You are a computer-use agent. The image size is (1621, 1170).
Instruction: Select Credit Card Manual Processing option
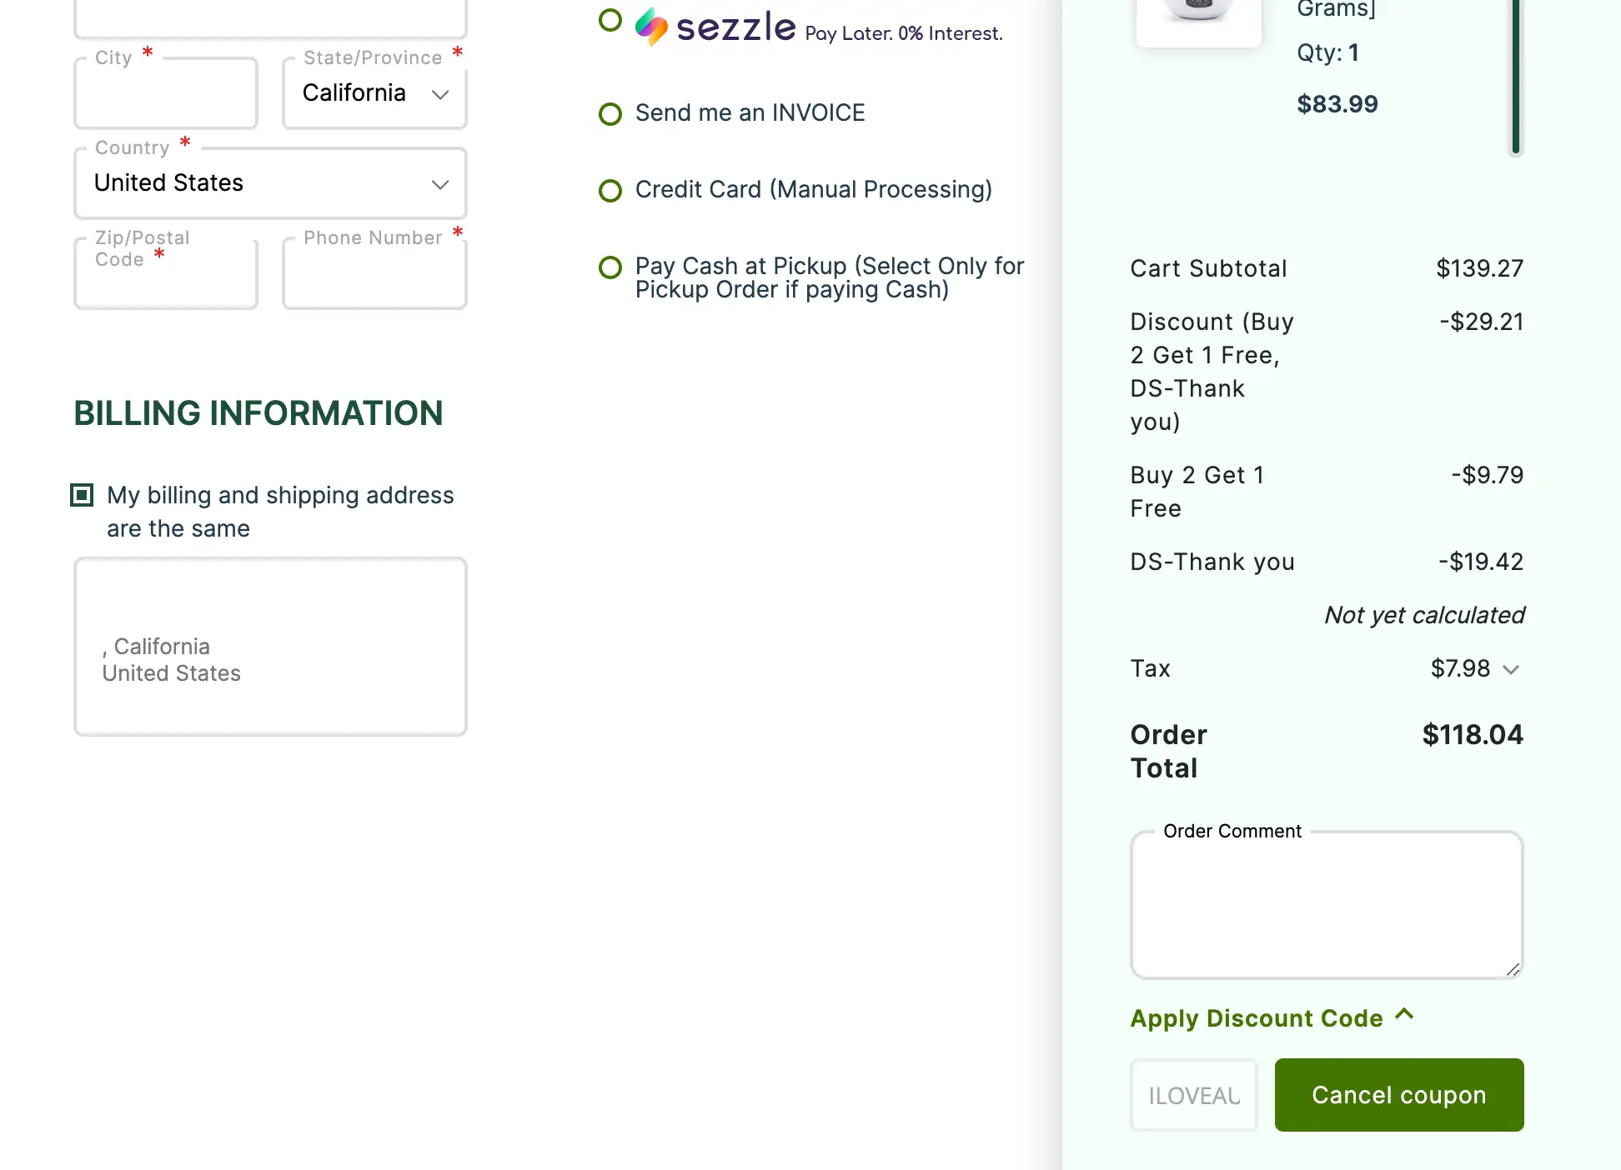click(610, 191)
